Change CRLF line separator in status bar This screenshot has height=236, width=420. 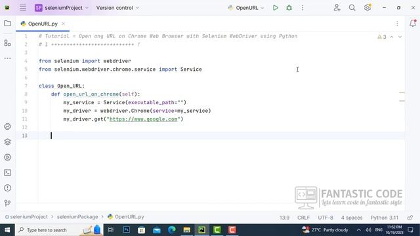(303, 218)
